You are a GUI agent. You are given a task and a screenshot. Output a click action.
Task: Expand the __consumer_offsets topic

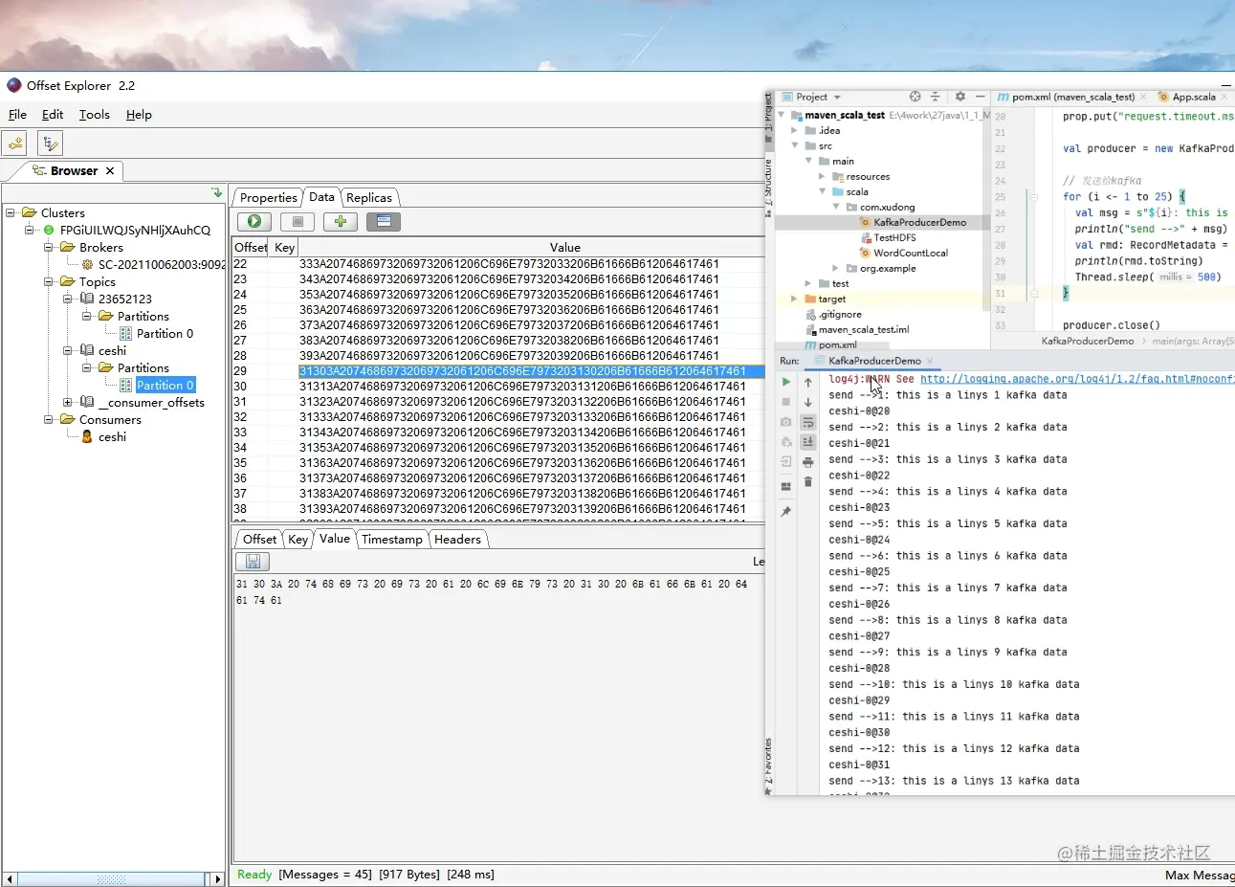click(67, 402)
